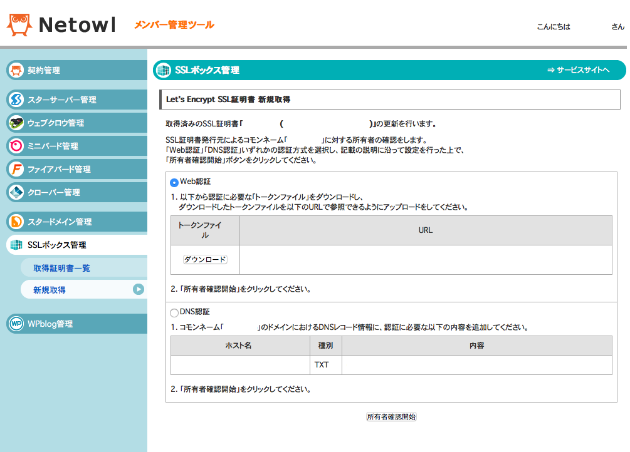The height and width of the screenshot is (452, 630).
Task: Click the Web認証 label text
Action: 195,182
